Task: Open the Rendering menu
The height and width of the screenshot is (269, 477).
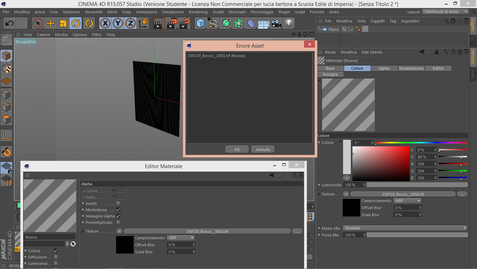Action: click(x=198, y=12)
